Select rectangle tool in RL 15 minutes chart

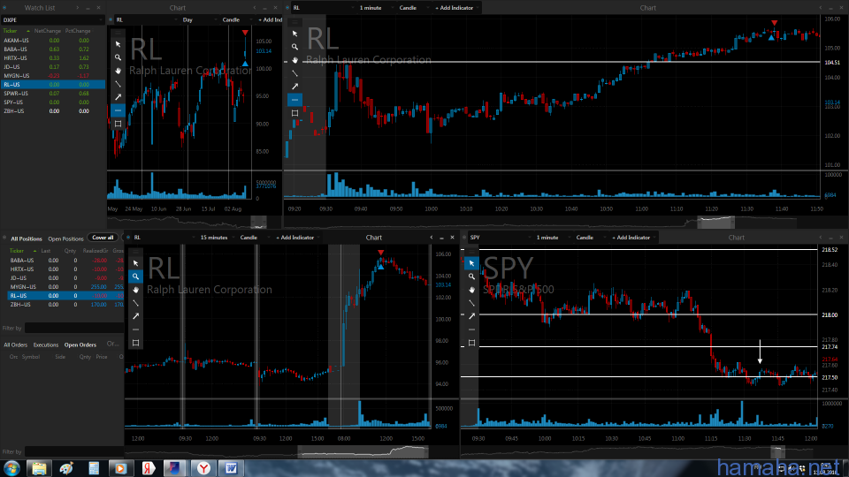tap(136, 343)
